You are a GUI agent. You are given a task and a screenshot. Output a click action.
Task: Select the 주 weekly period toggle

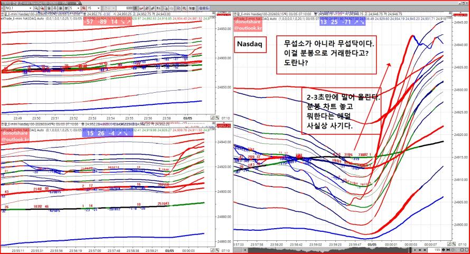tap(55, 8)
